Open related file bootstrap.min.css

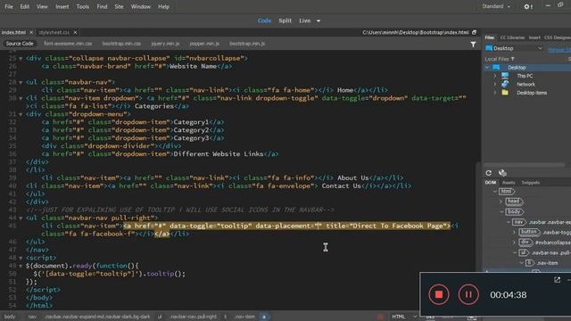coord(121,44)
